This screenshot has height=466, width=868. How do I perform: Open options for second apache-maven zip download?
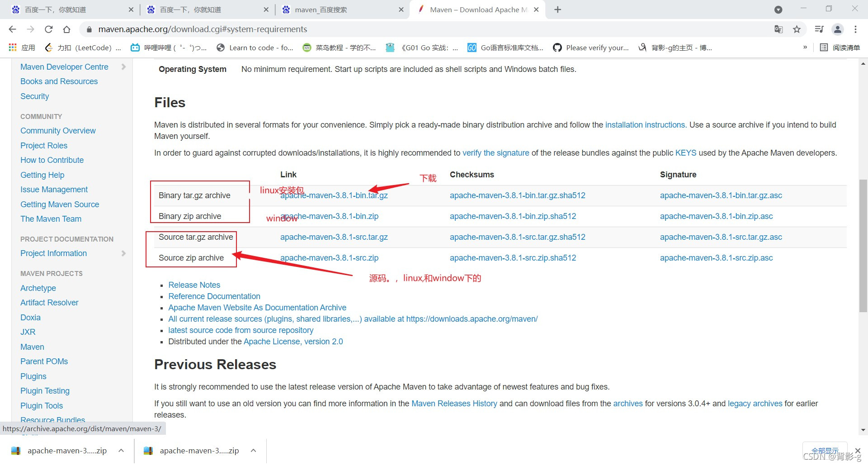(x=253, y=451)
